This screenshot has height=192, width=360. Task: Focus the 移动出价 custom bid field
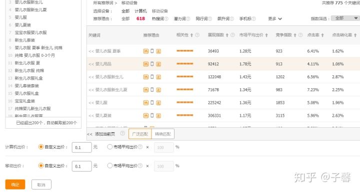pyautogui.click(x=81, y=166)
